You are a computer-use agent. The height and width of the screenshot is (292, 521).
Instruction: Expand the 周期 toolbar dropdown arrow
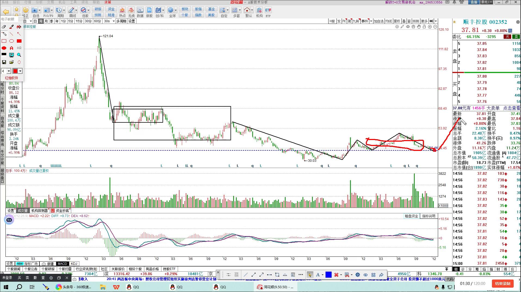(64, 10)
